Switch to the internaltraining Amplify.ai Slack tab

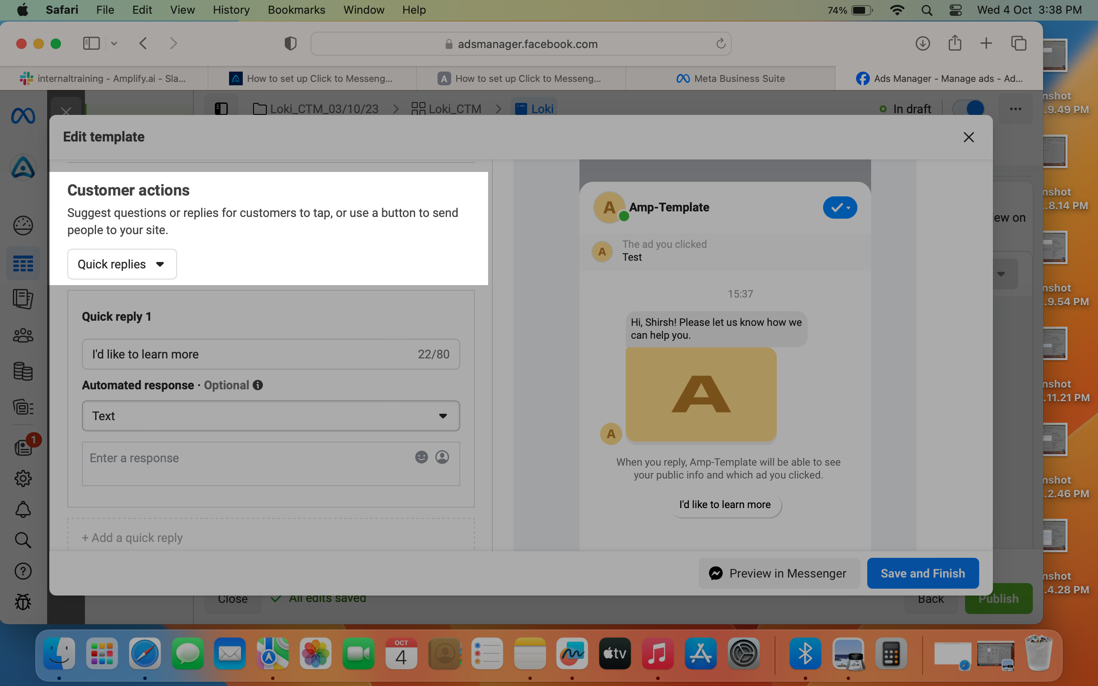103,78
